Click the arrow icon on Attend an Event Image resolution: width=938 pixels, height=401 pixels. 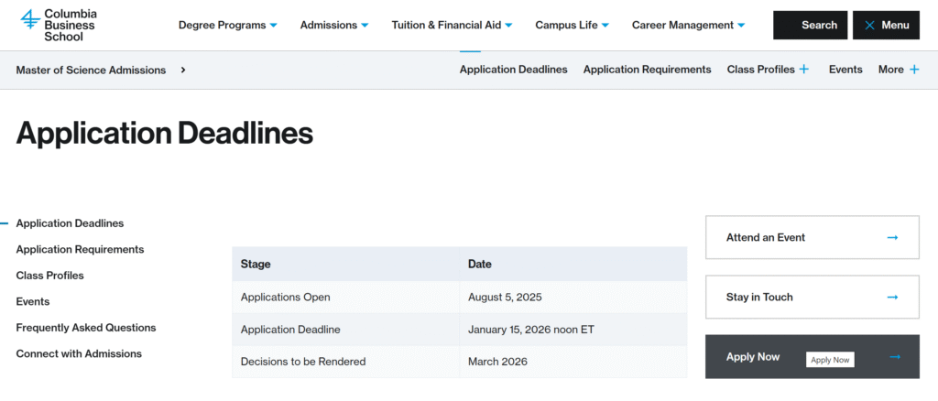click(x=892, y=238)
